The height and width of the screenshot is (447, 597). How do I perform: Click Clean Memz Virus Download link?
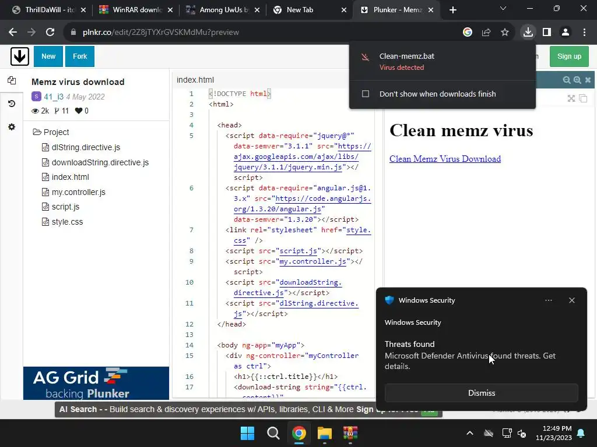pos(445,159)
